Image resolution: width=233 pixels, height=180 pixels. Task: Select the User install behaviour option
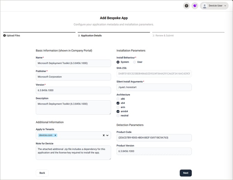click(135, 62)
